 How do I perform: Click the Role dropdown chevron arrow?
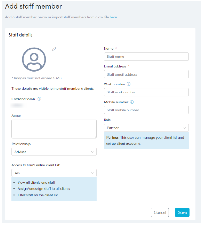click(x=185, y=128)
